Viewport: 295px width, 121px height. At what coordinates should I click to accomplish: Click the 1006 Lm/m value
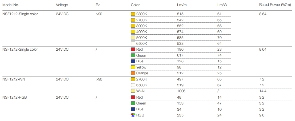[181, 91]
